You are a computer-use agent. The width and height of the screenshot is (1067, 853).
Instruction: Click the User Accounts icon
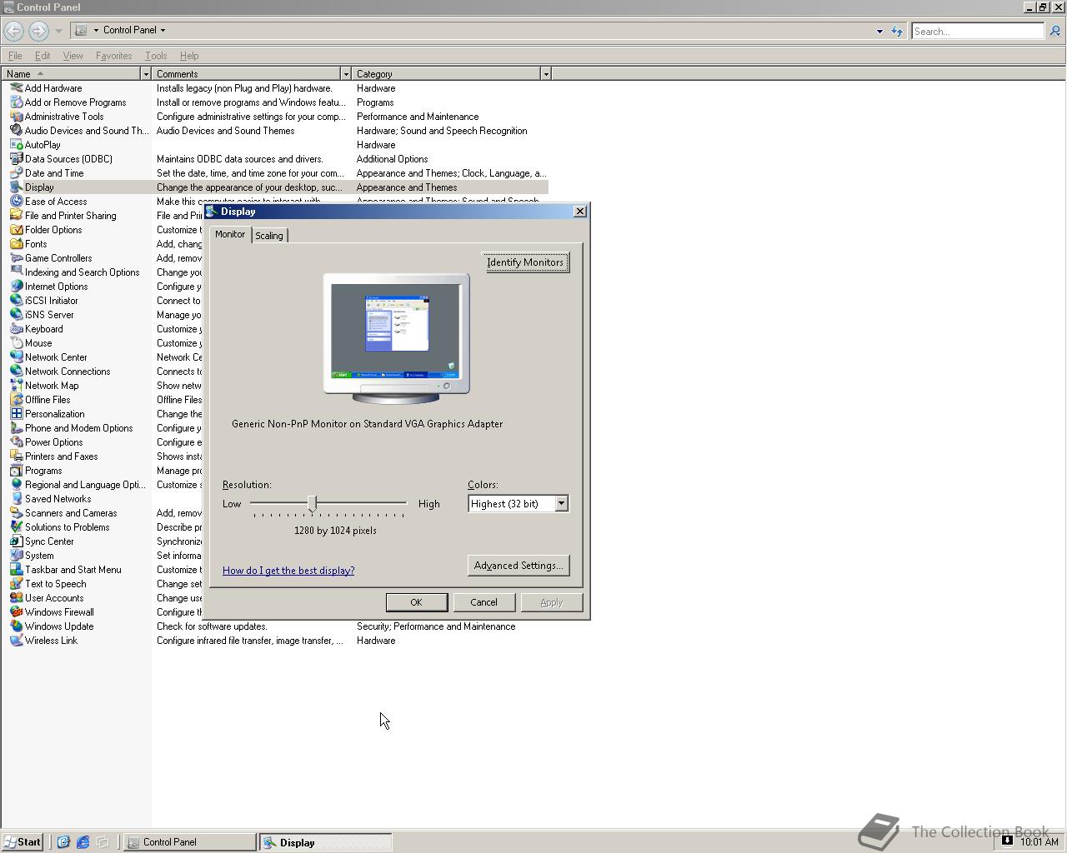(x=16, y=598)
